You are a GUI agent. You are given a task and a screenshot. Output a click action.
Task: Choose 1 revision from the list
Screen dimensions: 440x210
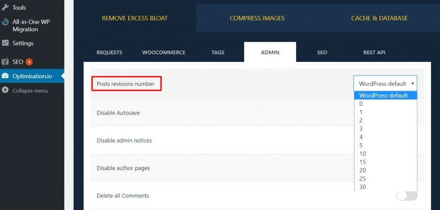point(385,112)
